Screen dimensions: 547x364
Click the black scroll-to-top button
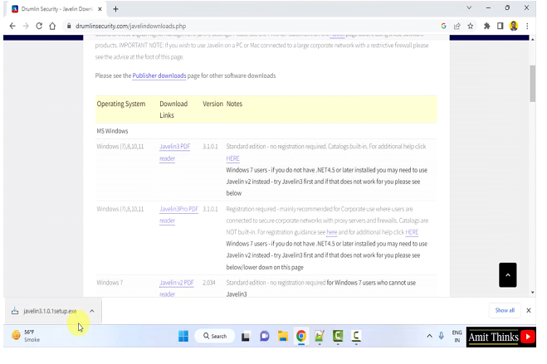click(508, 274)
